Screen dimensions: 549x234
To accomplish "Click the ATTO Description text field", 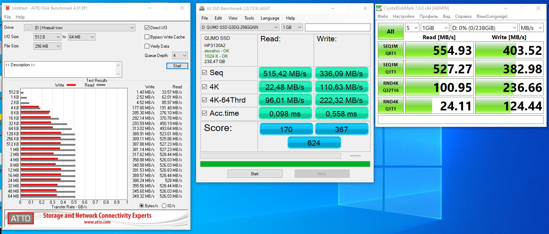I will pyautogui.click(x=60, y=69).
